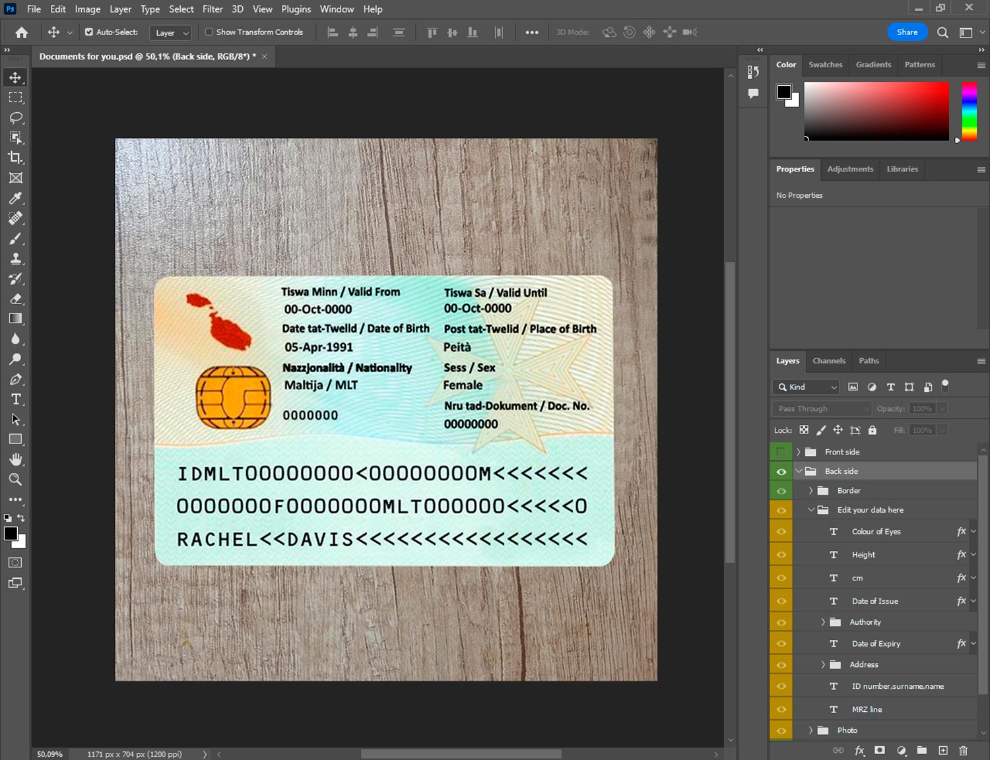Select the Lasso tool

(x=16, y=117)
